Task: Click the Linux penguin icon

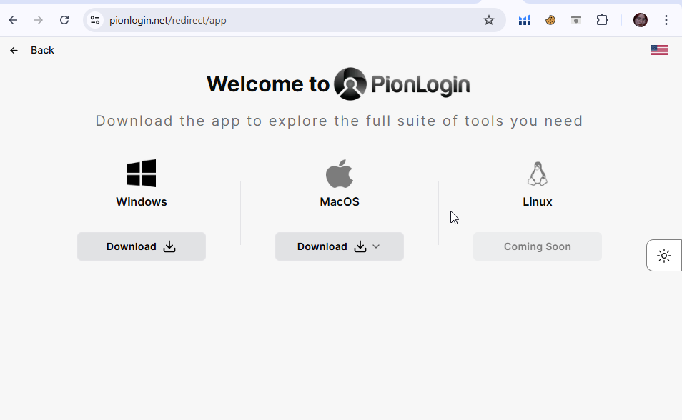Action: pos(537,174)
